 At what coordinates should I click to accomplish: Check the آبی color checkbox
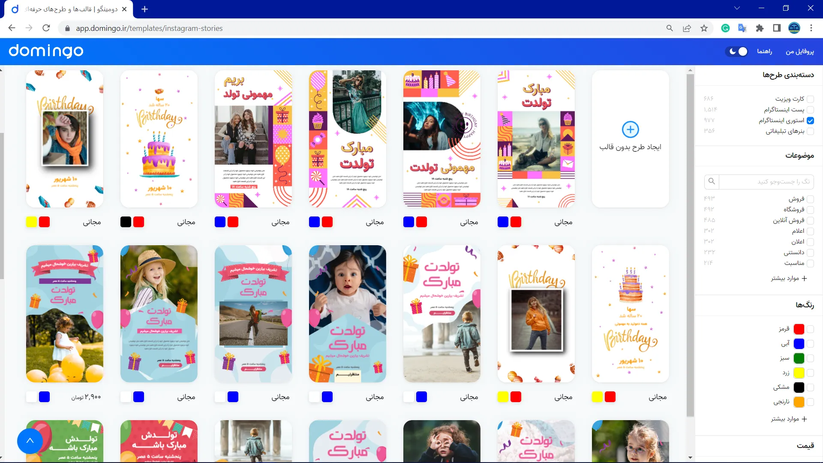[810, 343]
